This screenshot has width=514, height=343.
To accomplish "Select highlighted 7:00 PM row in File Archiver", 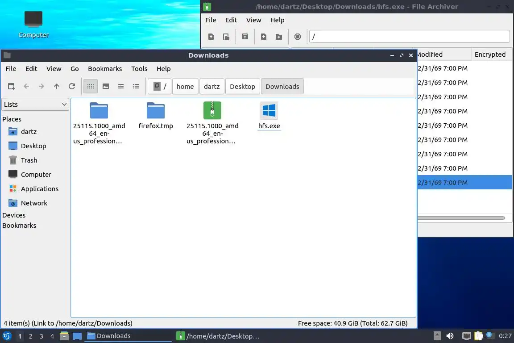I will (x=464, y=183).
